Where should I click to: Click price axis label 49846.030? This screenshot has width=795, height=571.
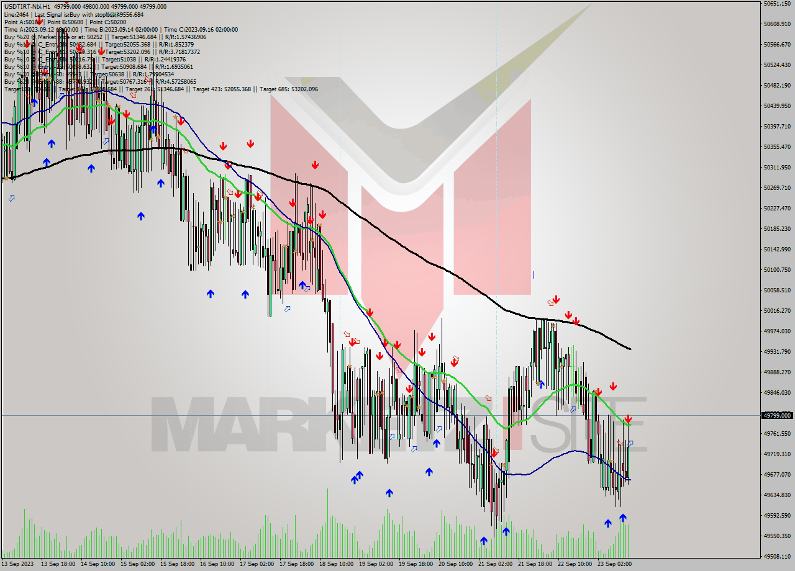[778, 392]
